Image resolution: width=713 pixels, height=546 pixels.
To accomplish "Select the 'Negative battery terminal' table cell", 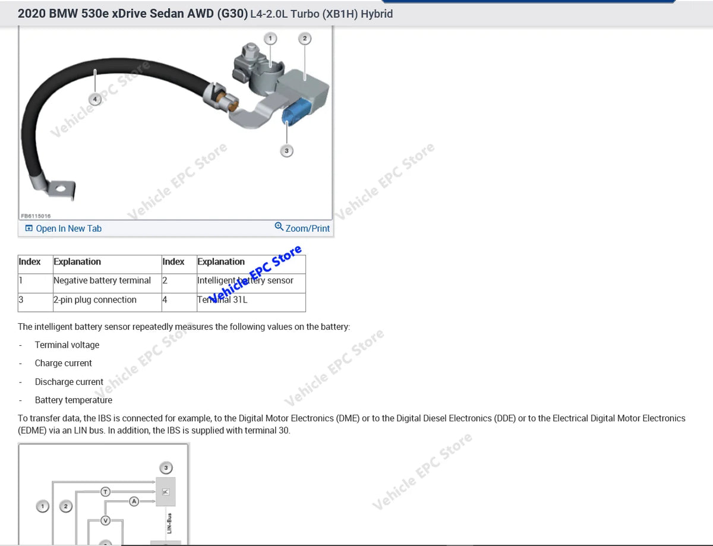I will (x=106, y=283).
